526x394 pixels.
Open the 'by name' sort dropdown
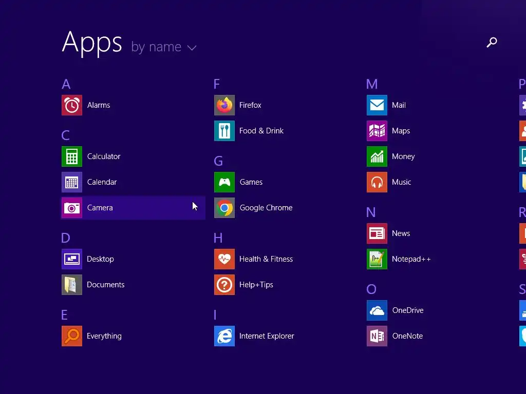pos(164,47)
